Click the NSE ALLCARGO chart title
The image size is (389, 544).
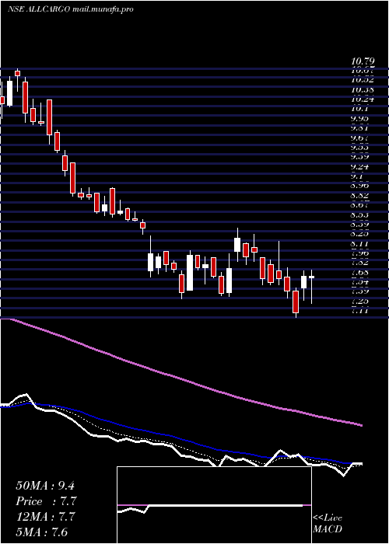71,9
